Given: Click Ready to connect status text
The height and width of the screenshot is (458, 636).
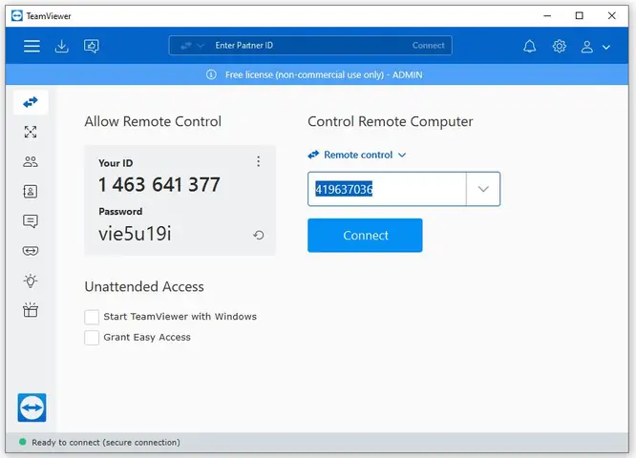Looking at the screenshot, I should (x=106, y=442).
